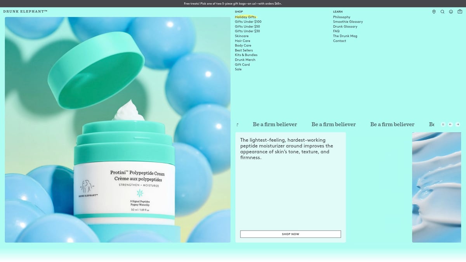Open the free treats gift bag offer
The width and height of the screenshot is (466, 262).
click(x=233, y=3)
